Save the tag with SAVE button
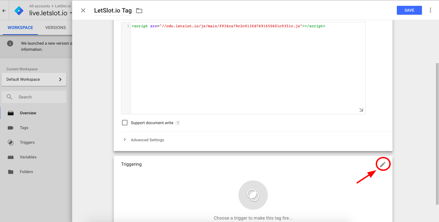439x222 pixels. 409,10
